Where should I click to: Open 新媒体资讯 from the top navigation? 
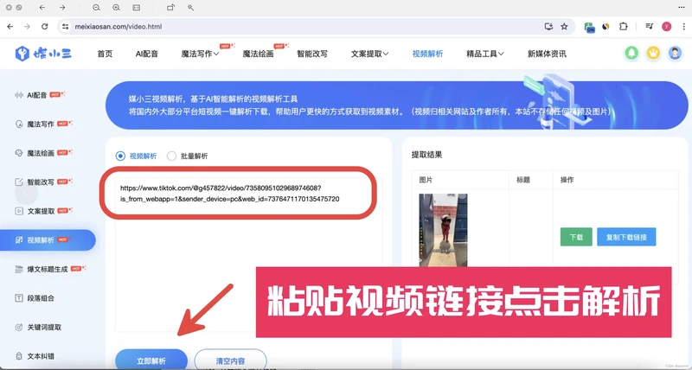click(547, 54)
